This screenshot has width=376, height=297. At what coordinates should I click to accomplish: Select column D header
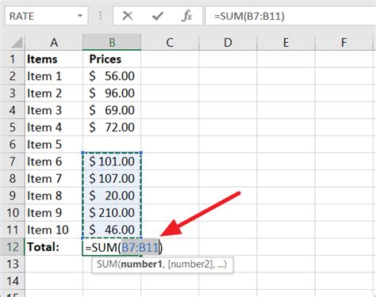click(x=228, y=42)
